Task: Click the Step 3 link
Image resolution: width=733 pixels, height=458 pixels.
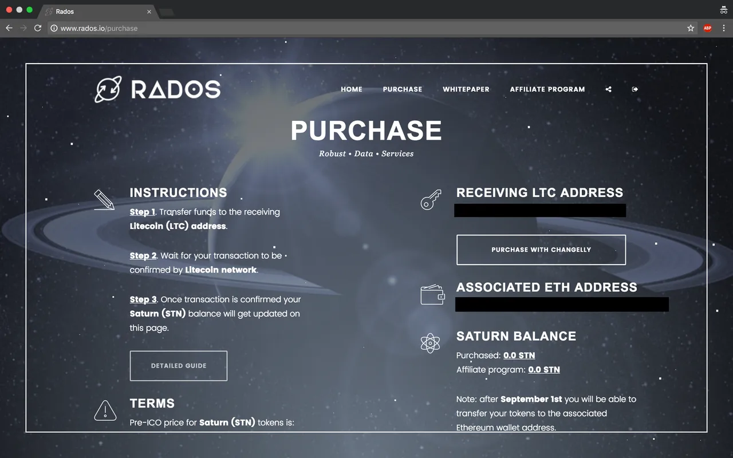Action: click(x=143, y=299)
